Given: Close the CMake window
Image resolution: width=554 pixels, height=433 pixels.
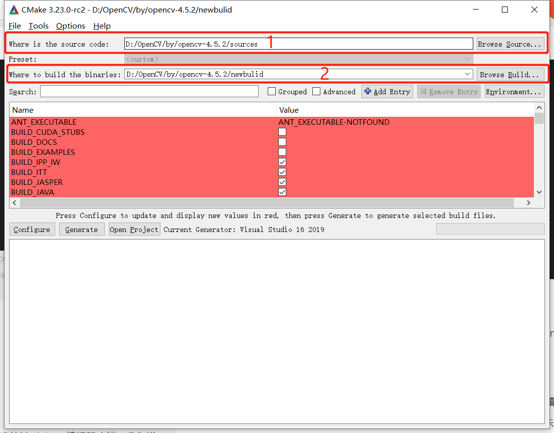Looking at the screenshot, I should tap(534, 10).
